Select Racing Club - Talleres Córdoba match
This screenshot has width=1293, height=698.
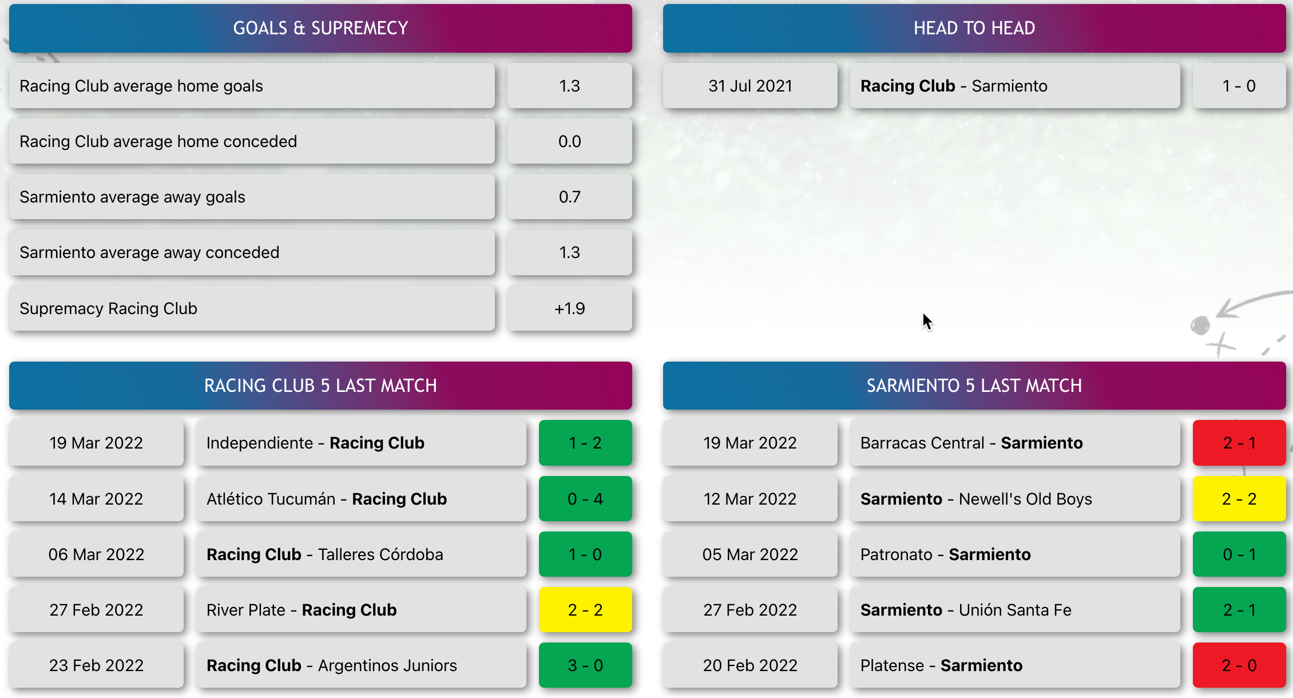click(x=361, y=554)
